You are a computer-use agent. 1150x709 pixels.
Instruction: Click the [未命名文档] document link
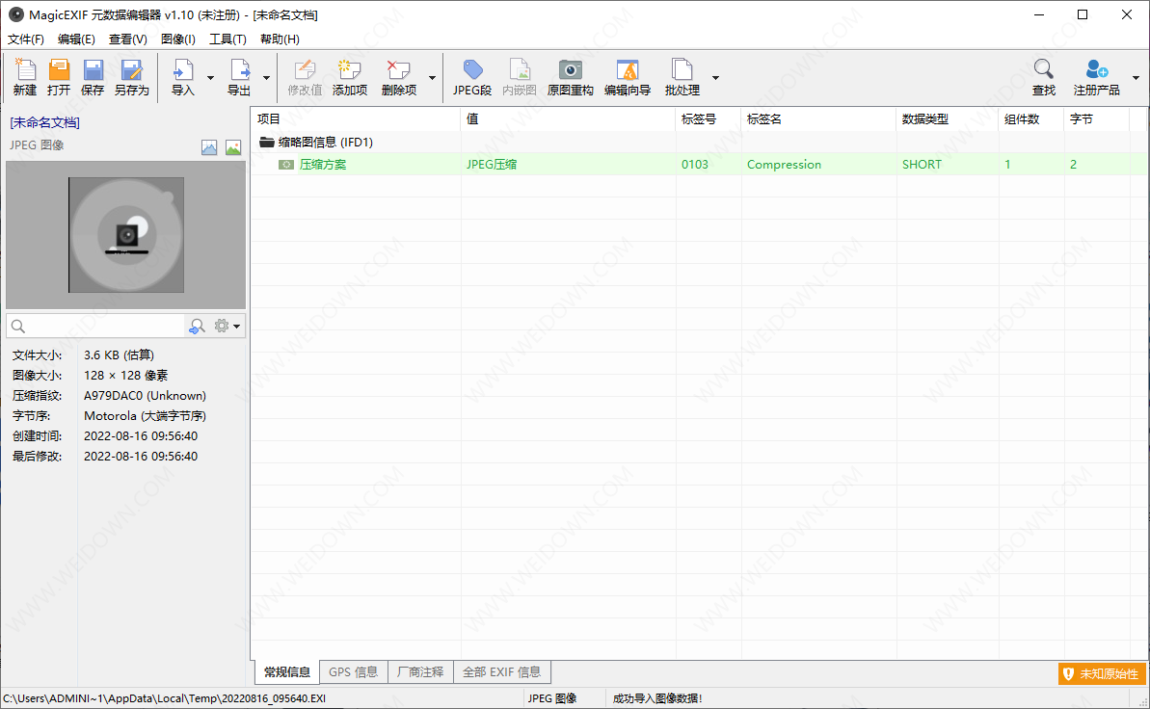[44, 122]
